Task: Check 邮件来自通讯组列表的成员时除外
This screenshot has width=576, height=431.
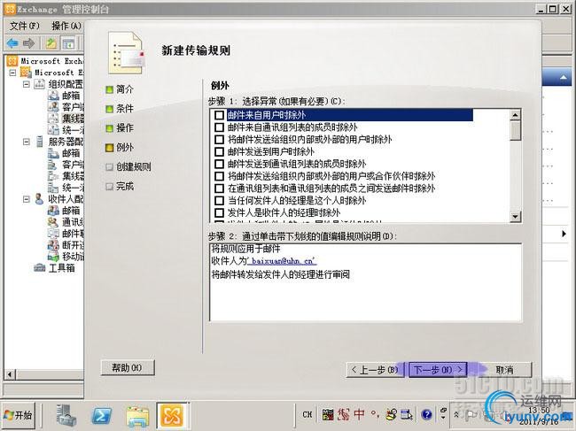Action: coord(219,127)
